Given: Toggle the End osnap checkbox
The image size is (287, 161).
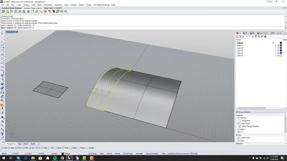Looking at the screenshot, I should coord(3,148).
